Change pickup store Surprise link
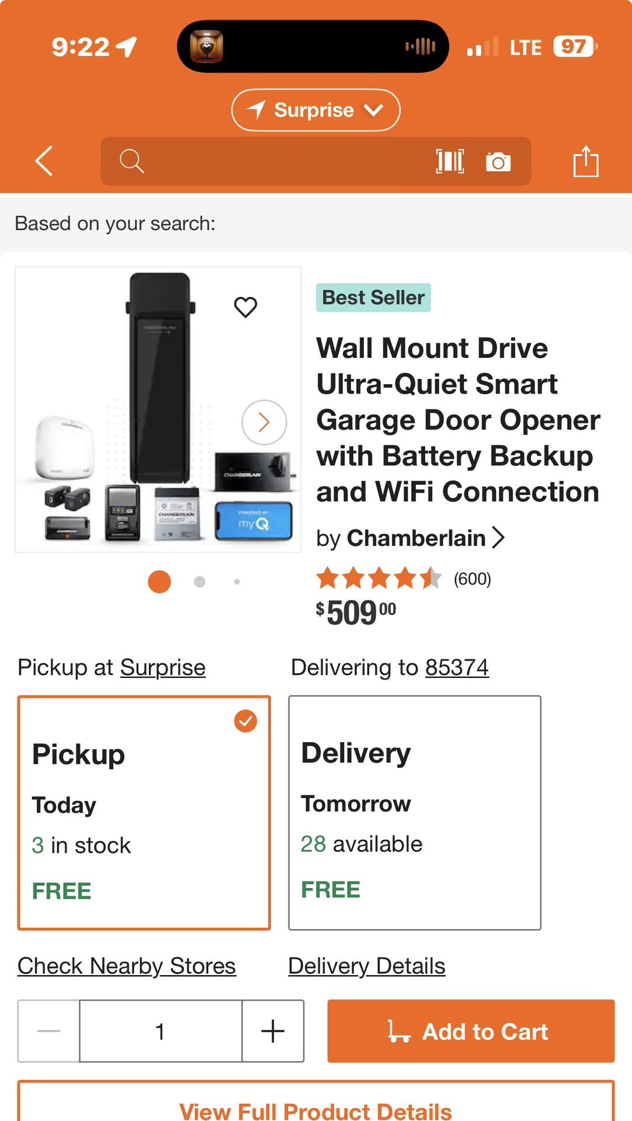Viewport: 632px width, 1121px height. pyautogui.click(x=163, y=667)
